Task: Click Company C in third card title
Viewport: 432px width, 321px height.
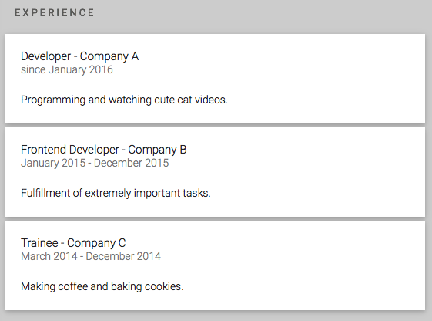Action: click(96, 243)
